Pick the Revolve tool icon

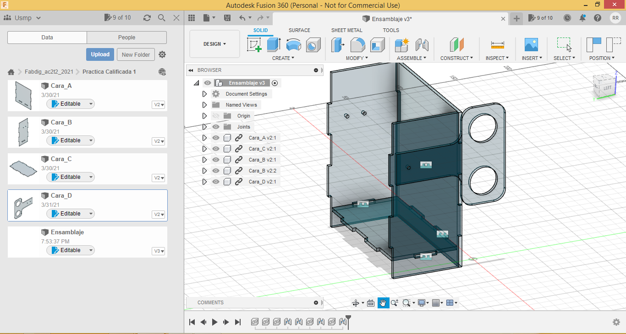tap(293, 44)
